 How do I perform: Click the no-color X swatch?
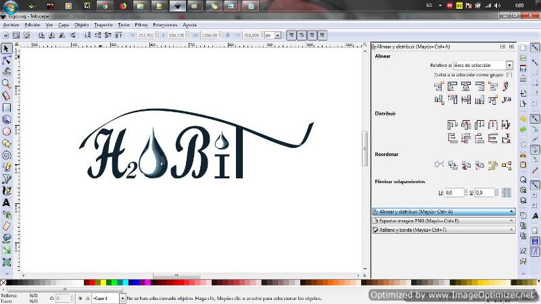[x=3, y=282]
